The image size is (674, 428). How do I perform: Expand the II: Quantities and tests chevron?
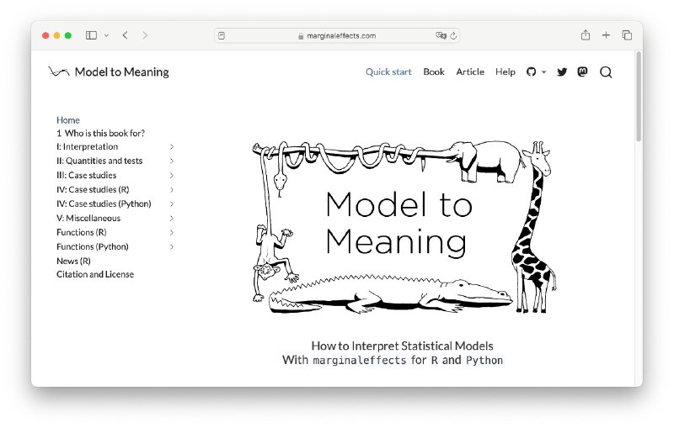pyautogui.click(x=172, y=161)
